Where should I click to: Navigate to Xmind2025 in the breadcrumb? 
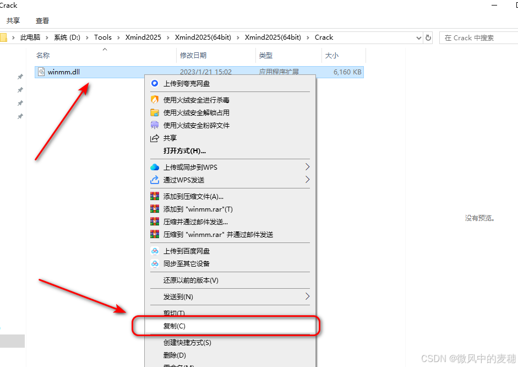click(143, 37)
